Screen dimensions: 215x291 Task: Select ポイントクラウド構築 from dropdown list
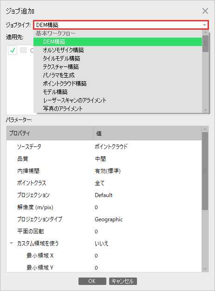[117, 84]
